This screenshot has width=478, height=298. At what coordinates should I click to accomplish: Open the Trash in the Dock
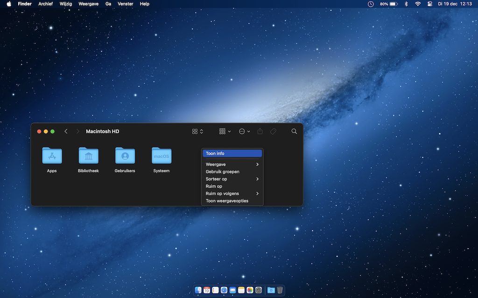click(x=280, y=290)
